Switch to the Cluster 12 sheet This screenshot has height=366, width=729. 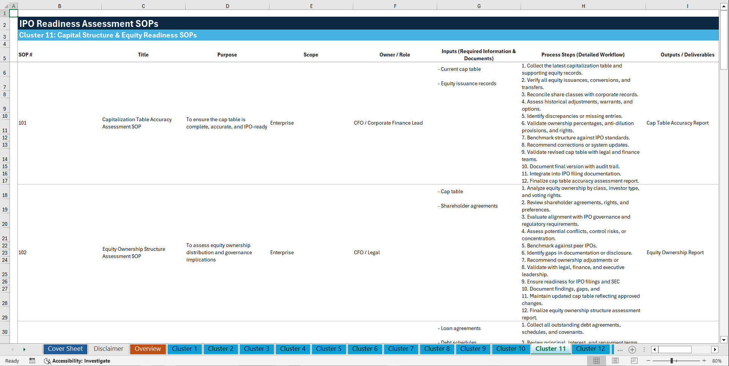pyautogui.click(x=590, y=349)
